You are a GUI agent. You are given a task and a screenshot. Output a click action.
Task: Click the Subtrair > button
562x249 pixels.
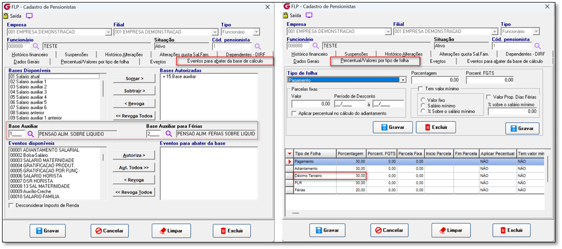click(x=134, y=91)
